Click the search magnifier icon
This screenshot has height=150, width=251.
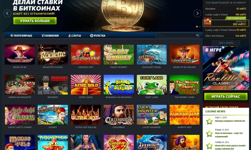197,35
